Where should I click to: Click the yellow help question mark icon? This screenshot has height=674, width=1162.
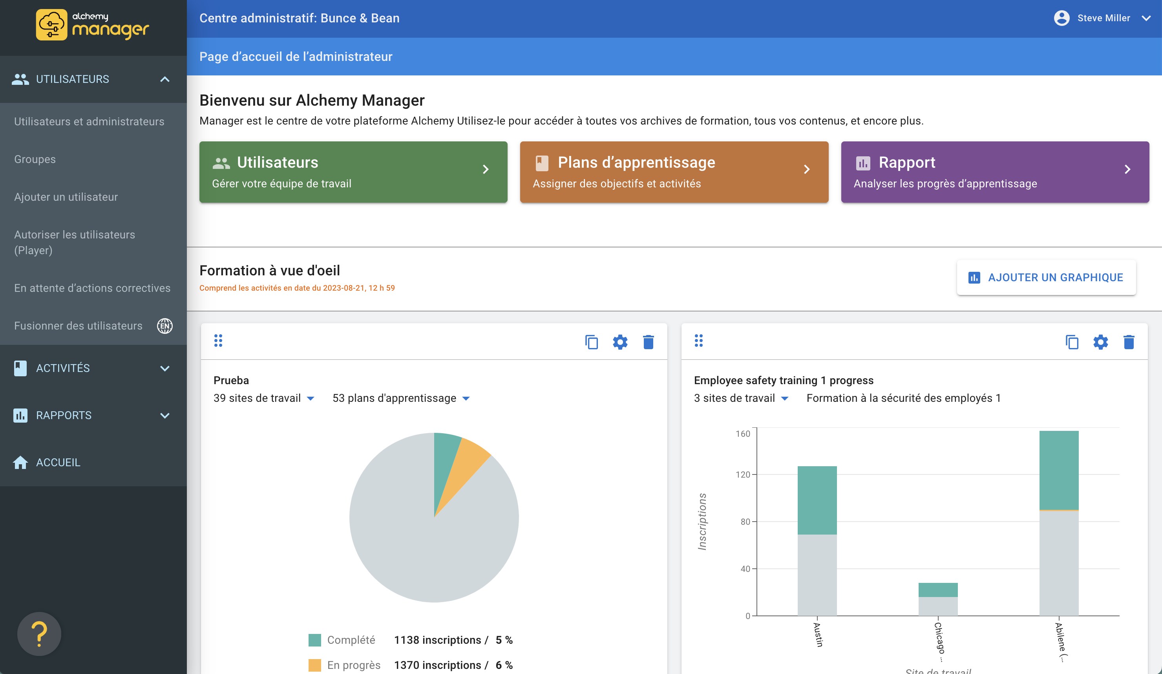click(x=39, y=634)
